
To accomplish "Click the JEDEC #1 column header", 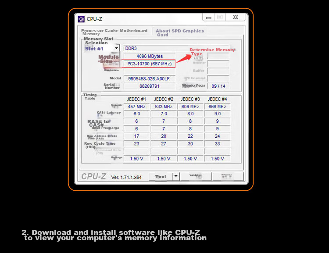I will (x=136, y=99).
